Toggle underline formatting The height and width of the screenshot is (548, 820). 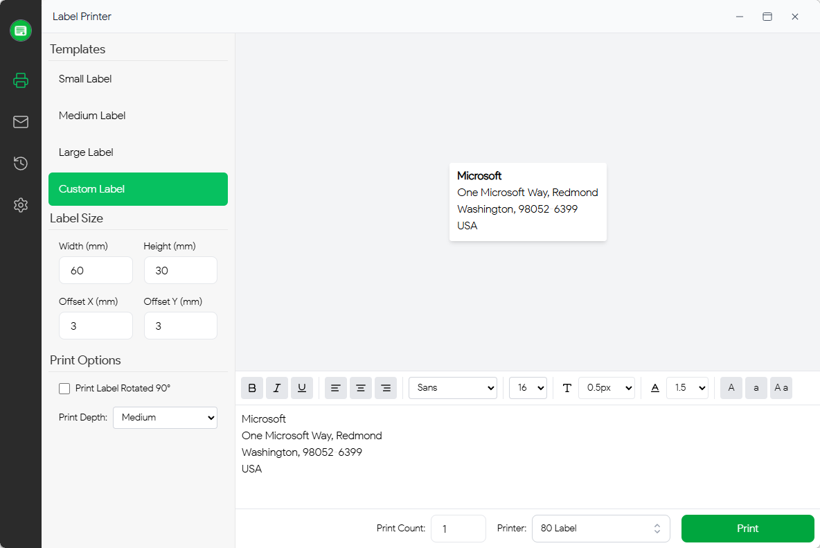[x=302, y=388]
